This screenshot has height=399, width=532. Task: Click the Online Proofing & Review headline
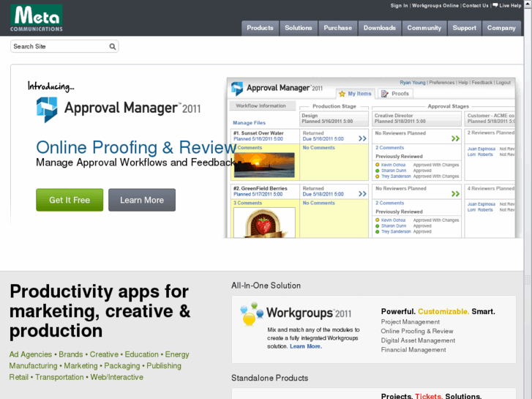pyautogui.click(x=136, y=148)
